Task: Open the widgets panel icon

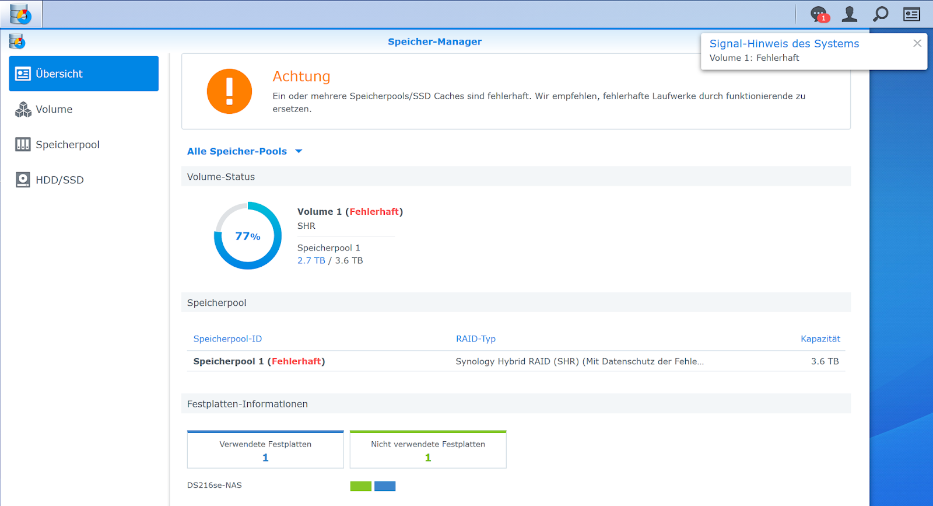Action: pyautogui.click(x=911, y=14)
